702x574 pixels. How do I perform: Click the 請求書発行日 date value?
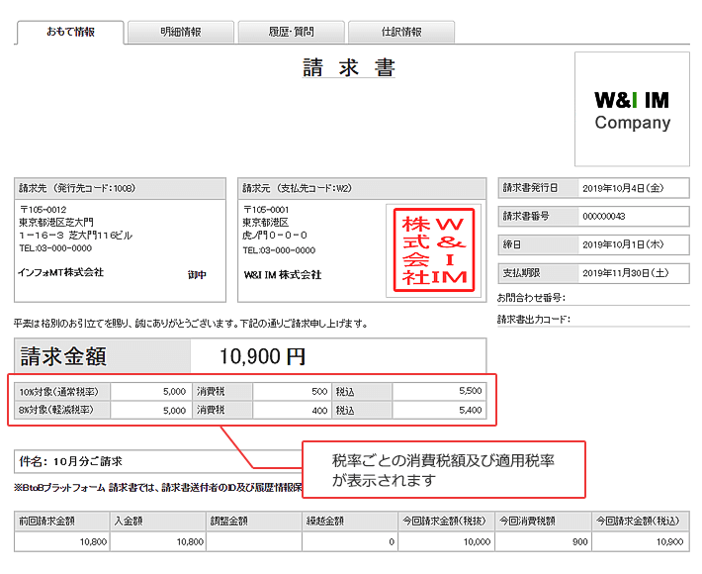634,188
